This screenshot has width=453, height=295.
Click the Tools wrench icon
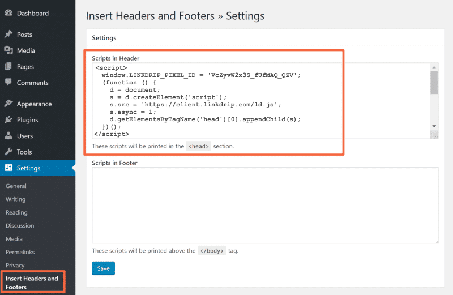8,152
